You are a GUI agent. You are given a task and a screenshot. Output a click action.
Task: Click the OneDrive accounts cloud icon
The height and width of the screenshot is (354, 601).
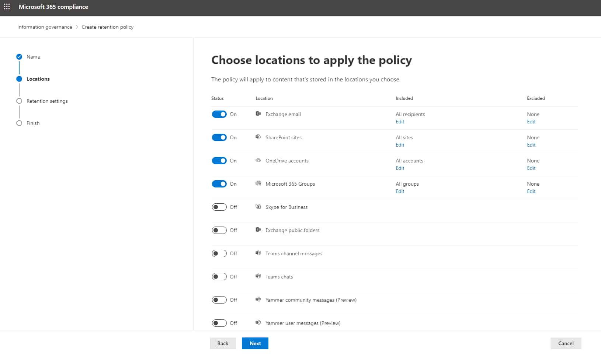[258, 160]
